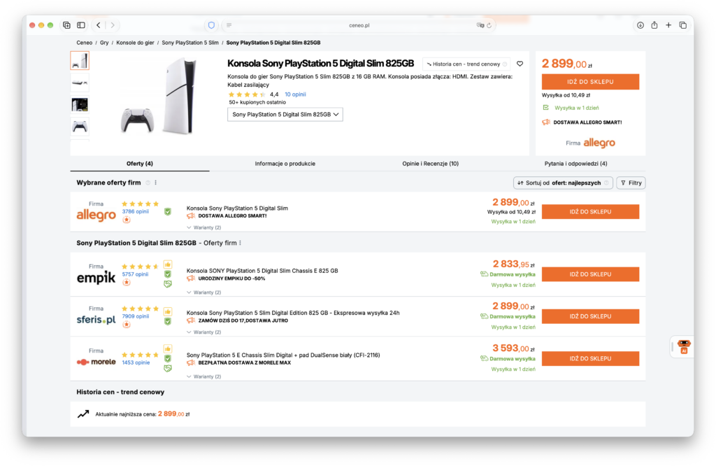Open a new Safari tab plus icon

pyautogui.click(x=668, y=25)
